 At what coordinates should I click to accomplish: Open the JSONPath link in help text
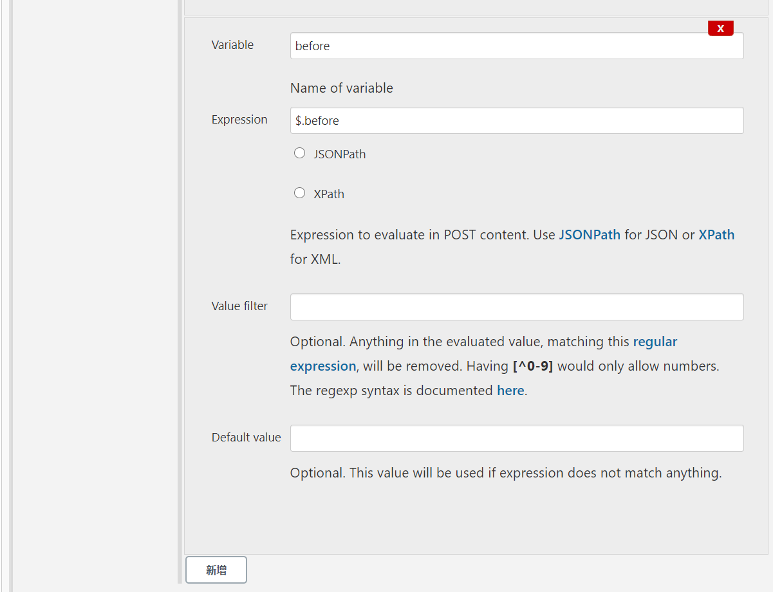pyautogui.click(x=589, y=235)
